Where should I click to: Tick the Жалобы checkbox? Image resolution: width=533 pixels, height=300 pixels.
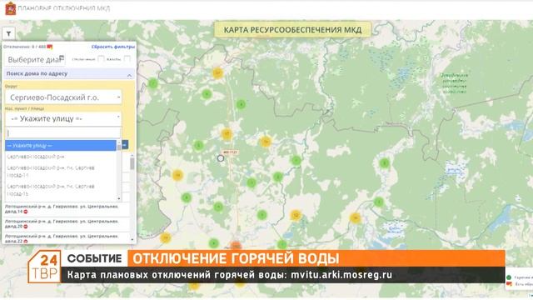tap(127, 59)
